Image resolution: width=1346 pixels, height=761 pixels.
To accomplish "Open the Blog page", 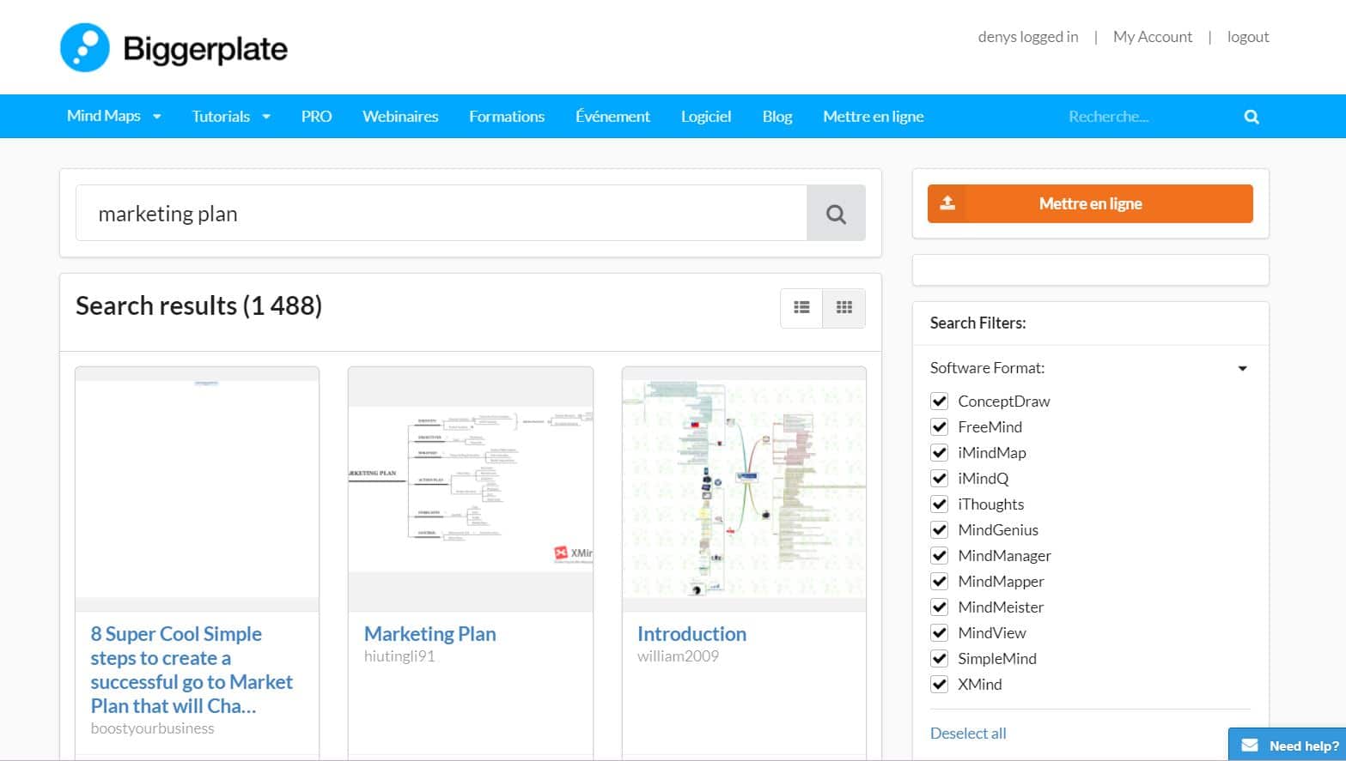I will pyautogui.click(x=777, y=116).
